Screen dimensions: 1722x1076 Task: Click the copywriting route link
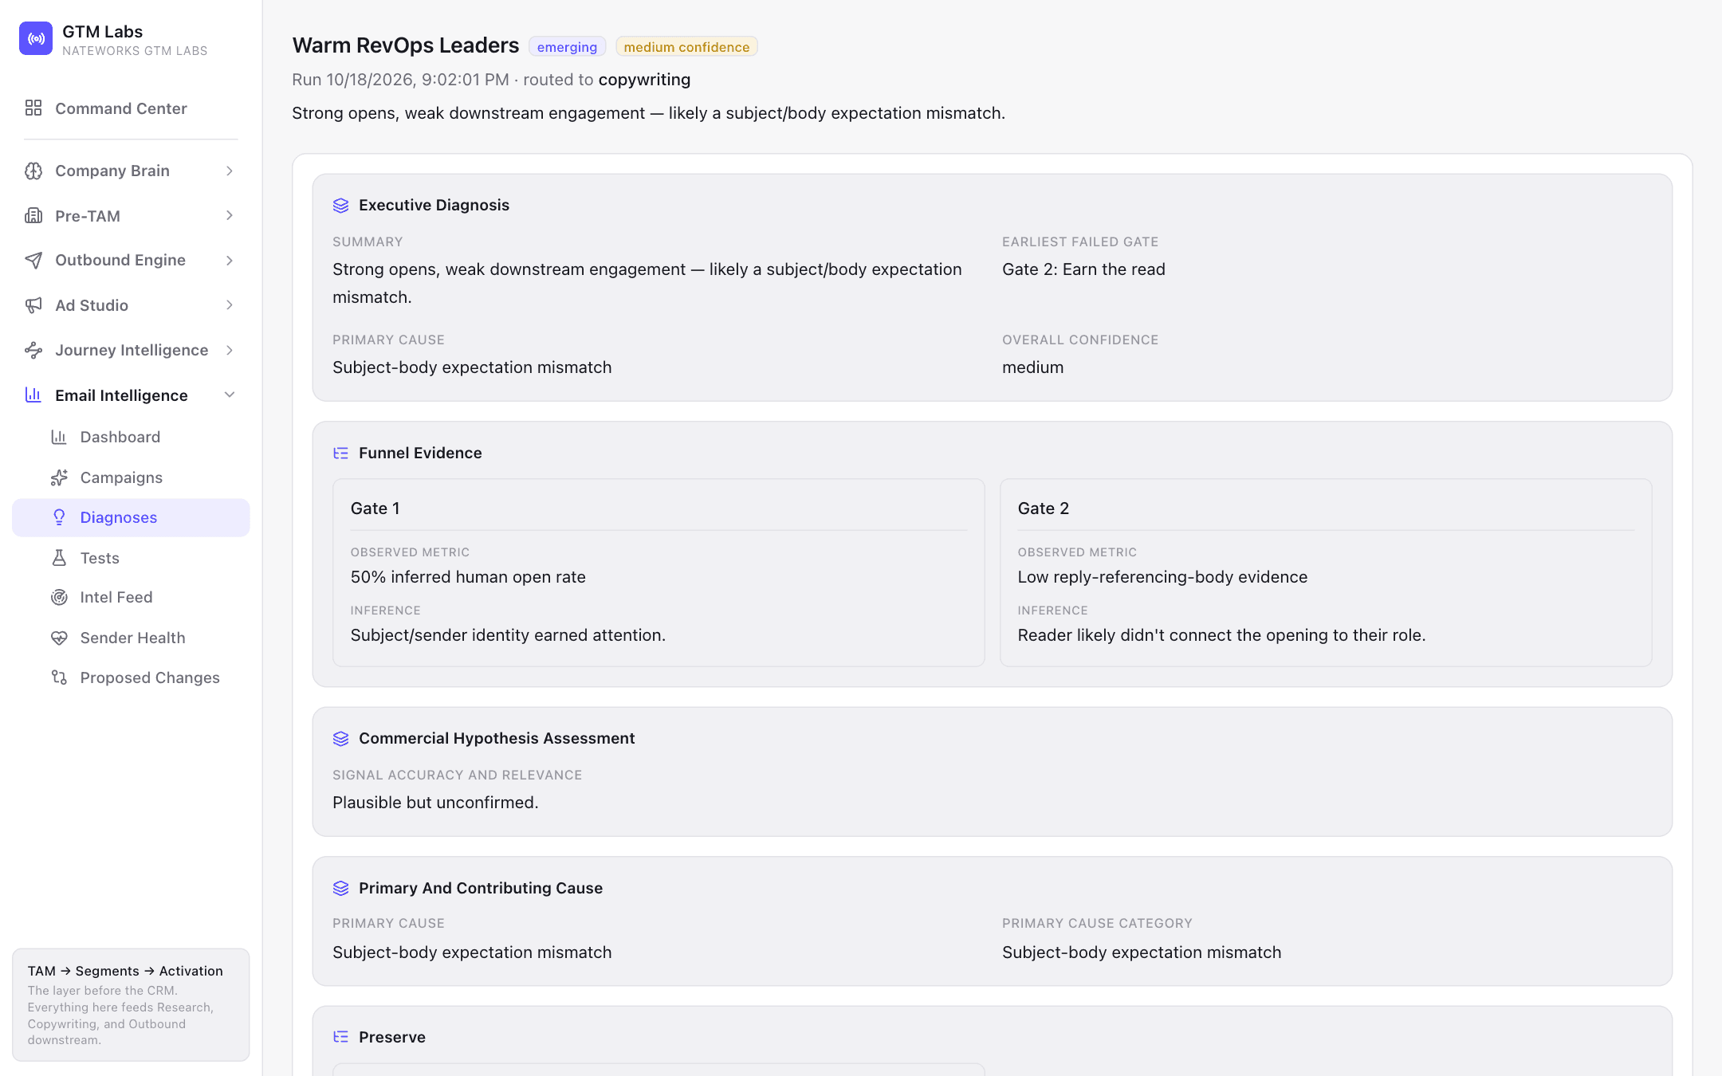(x=644, y=80)
